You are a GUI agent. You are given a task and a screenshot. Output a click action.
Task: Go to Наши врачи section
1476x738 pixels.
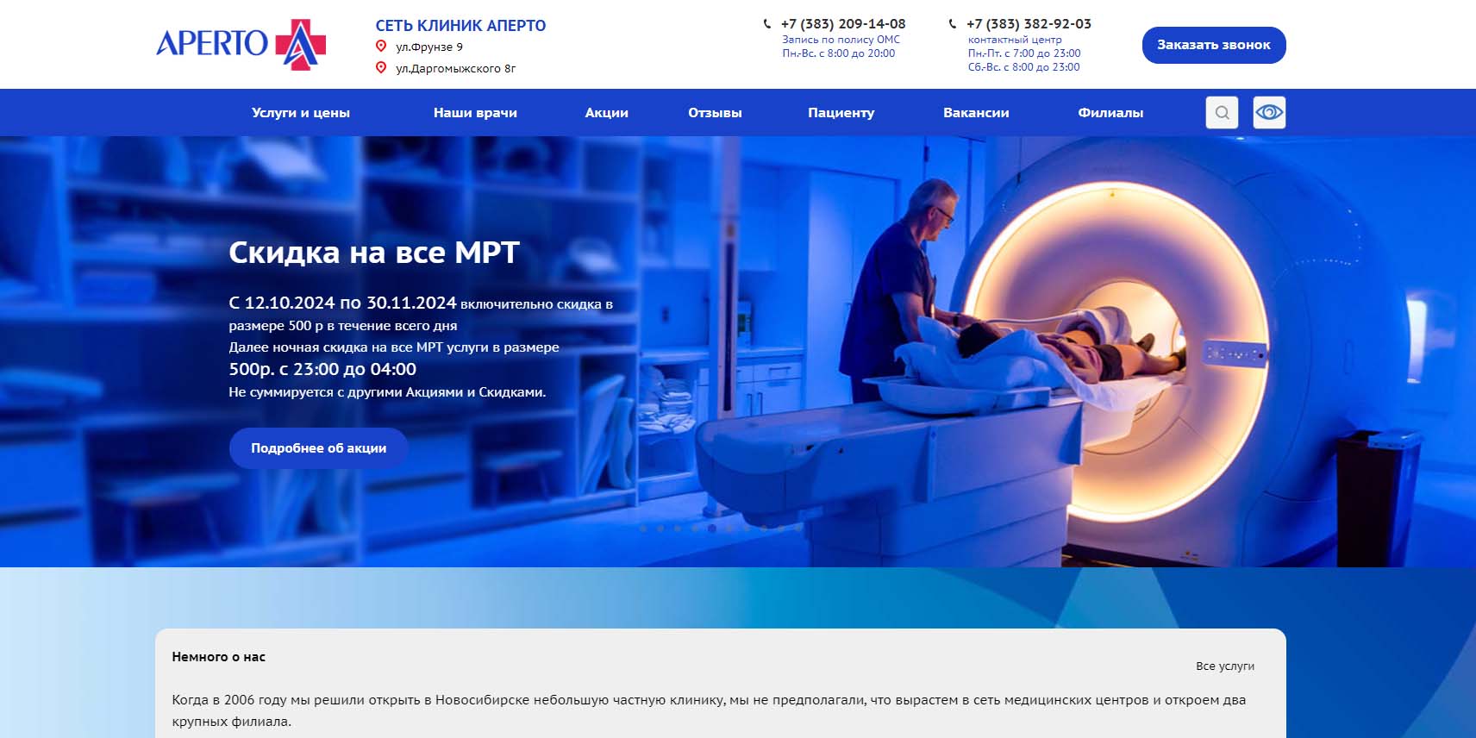(475, 113)
